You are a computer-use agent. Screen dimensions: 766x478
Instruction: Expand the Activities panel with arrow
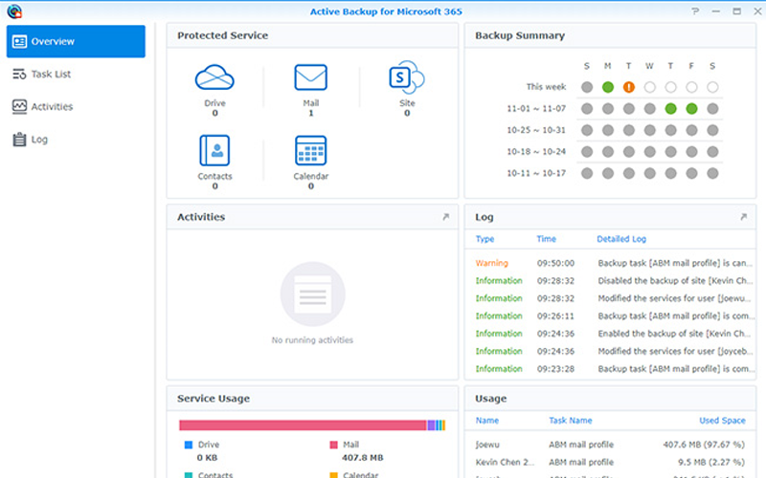[445, 217]
